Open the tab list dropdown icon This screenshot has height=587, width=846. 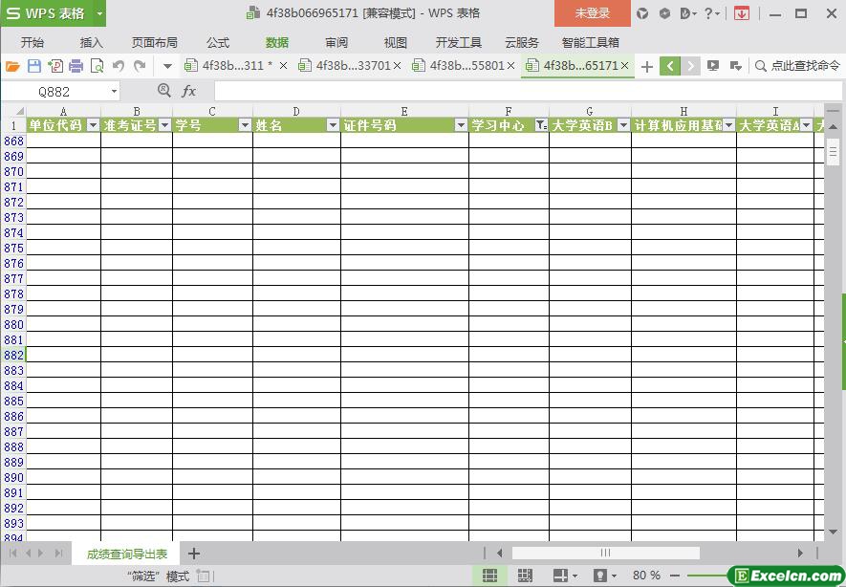[735, 66]
